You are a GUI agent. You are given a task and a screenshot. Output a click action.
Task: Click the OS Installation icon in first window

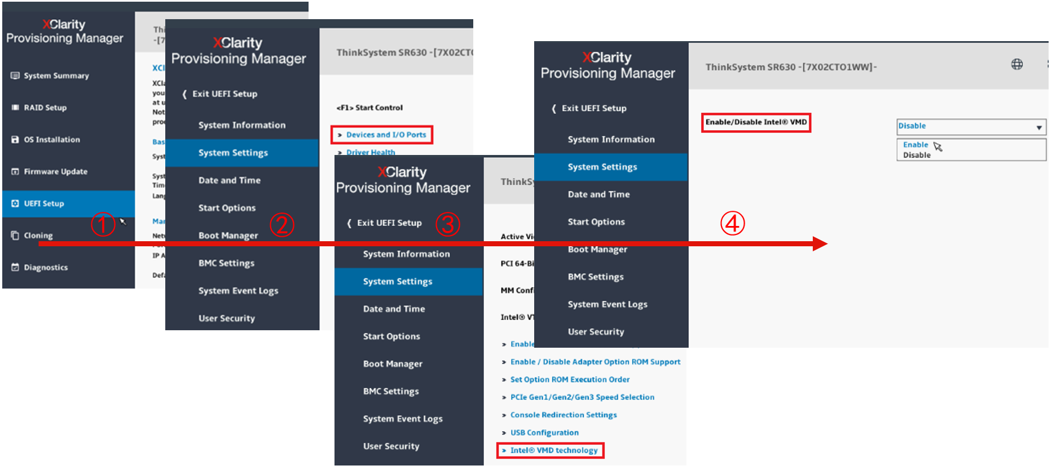click(x=15, y=140)
